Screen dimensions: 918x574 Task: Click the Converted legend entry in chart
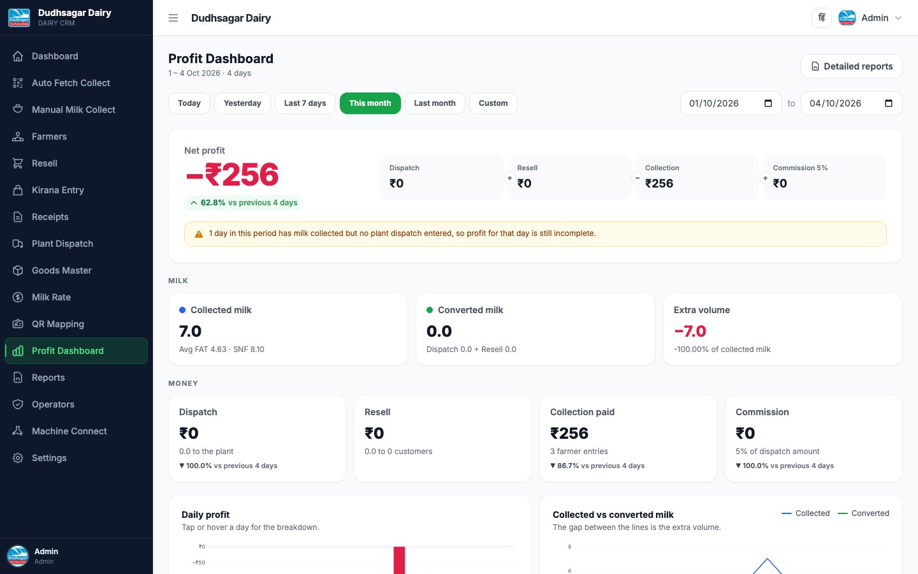click(863, 513)
